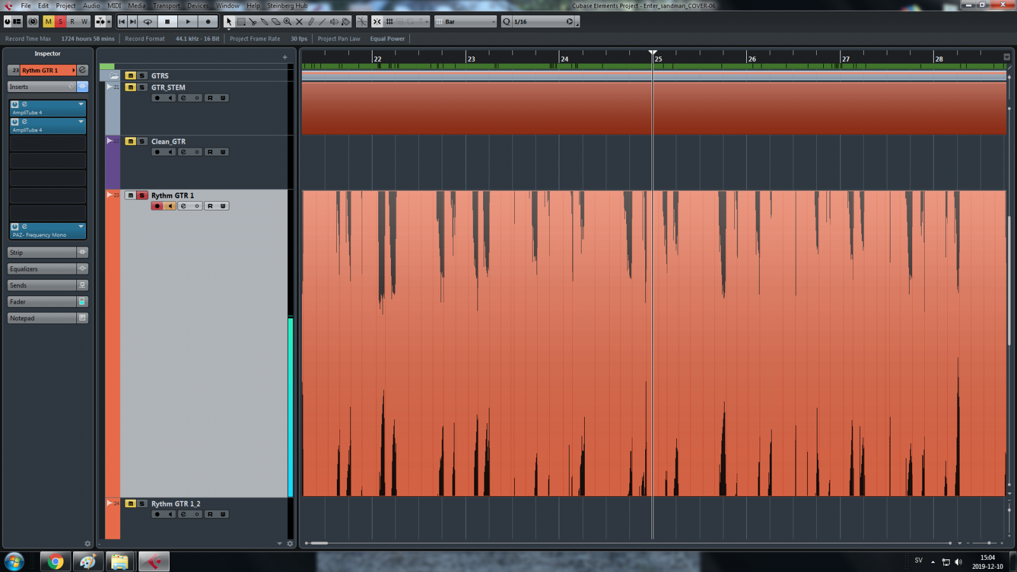Open PAZ- Frequency Mono insert dropdown arrow
The width and height of the screenshot is (1017, 572).
(81, 226)
